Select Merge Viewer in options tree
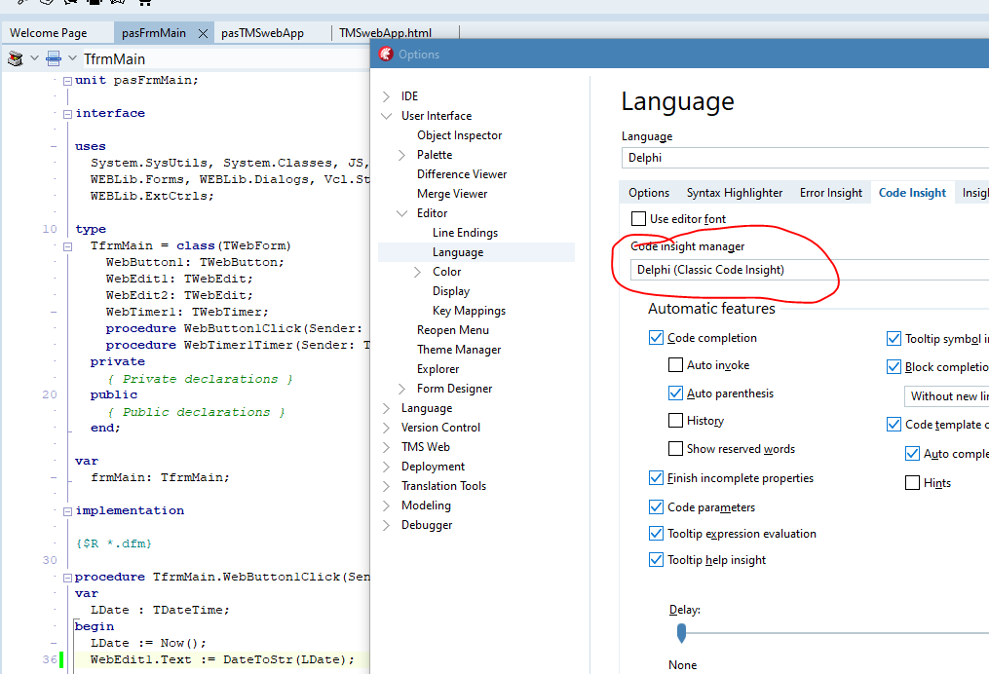 pos(451,194)
